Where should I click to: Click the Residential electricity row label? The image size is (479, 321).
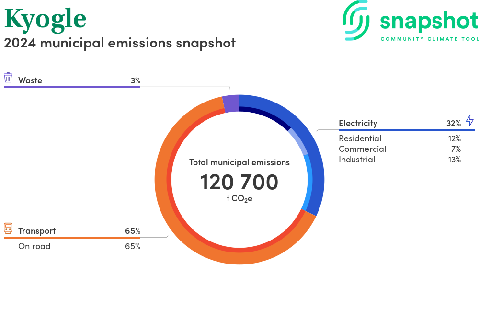(x=360, y=138)
